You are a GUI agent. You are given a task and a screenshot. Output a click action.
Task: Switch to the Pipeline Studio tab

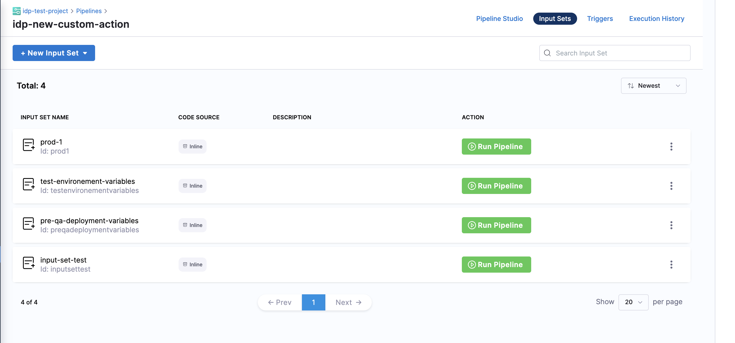pyautogui.click(x=499, y=19)
